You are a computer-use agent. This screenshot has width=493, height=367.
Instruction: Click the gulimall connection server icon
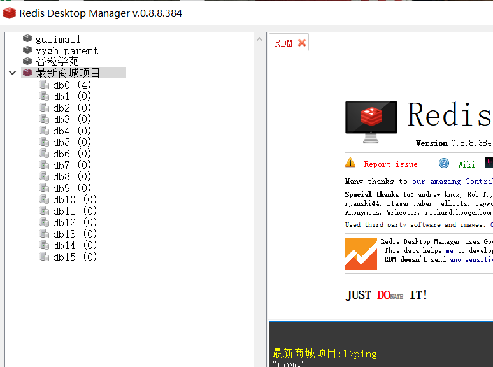click(27, 38)
